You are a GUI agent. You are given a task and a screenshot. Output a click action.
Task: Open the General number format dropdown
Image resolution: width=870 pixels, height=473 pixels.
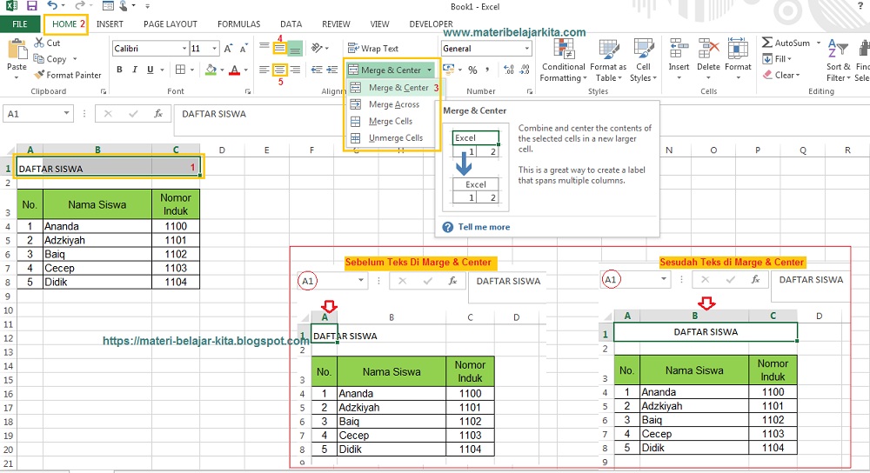[x=527, y=48]
